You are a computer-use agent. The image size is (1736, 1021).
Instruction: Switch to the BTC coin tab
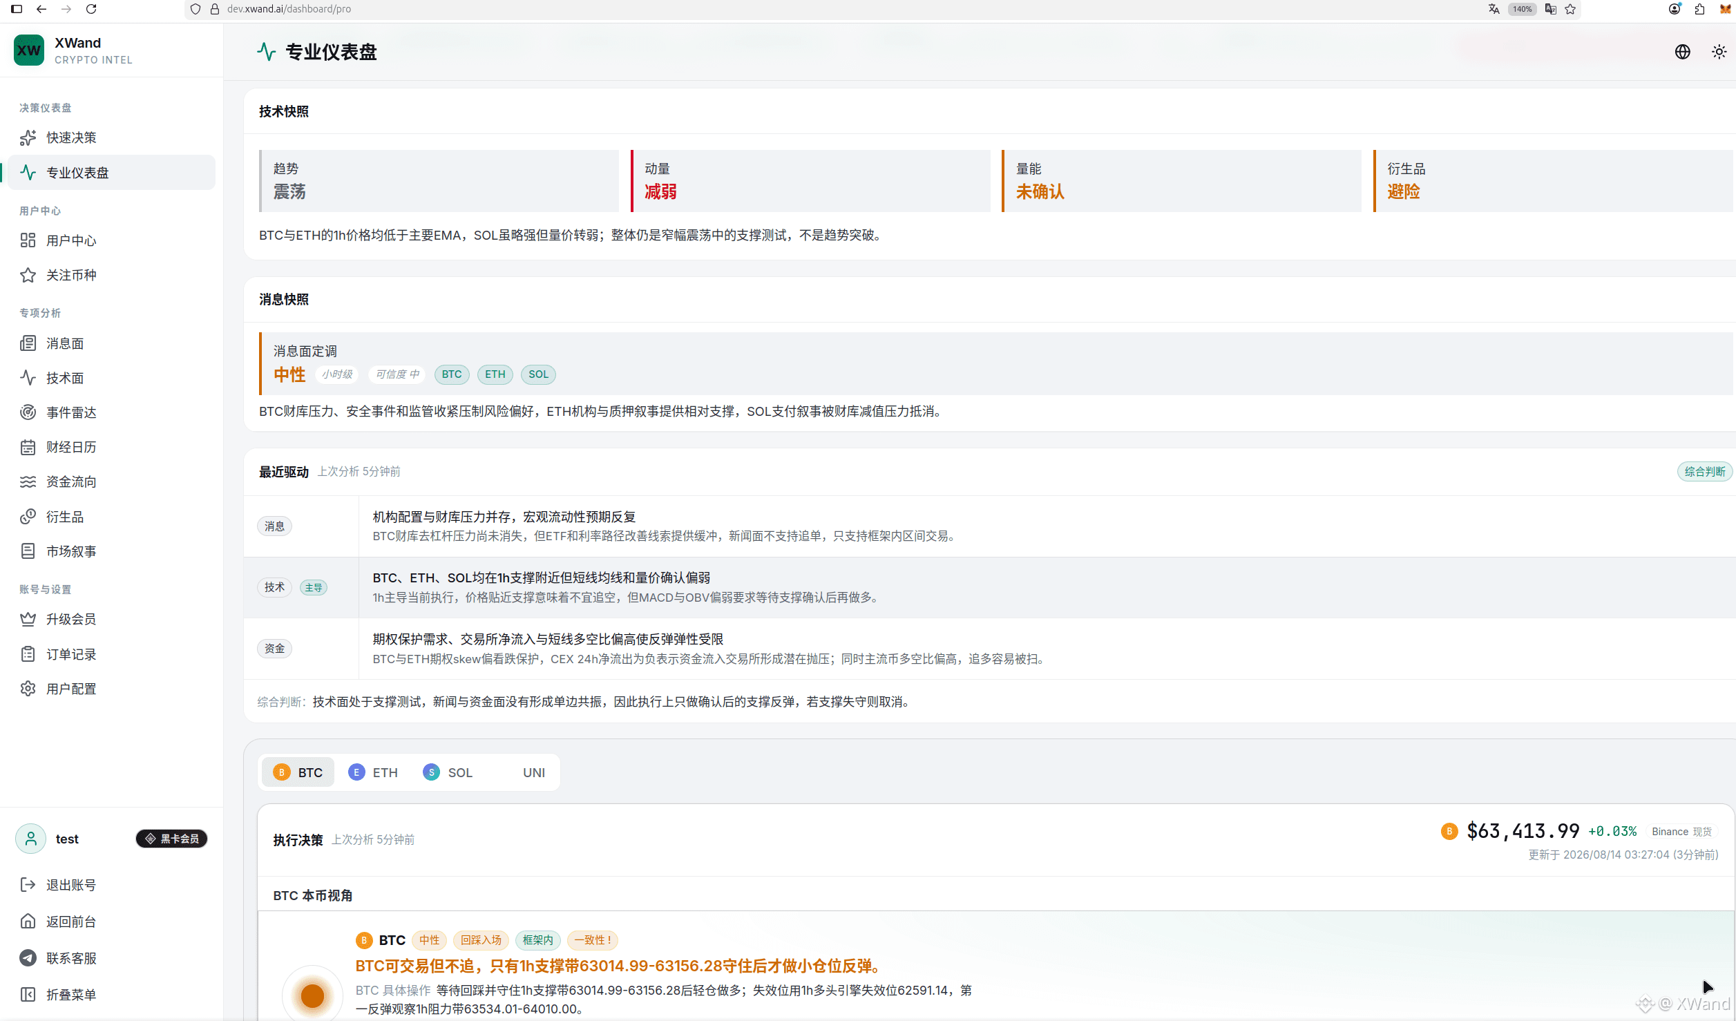298,772
